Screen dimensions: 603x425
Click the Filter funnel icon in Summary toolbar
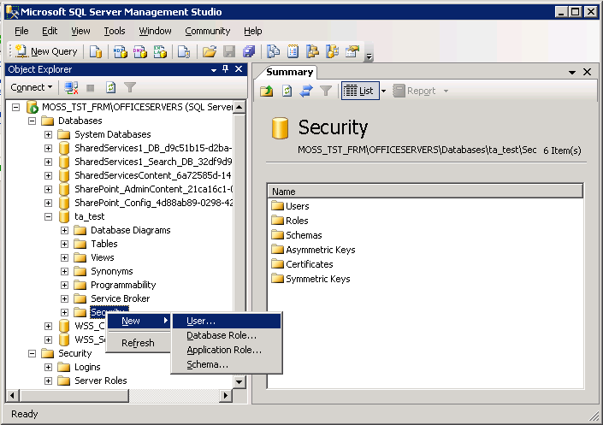click(x=326, y=91)
